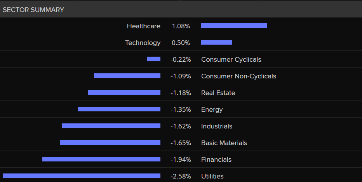Image resolution: width=362 pixels, height=182 pixels.
Task: Click the Healthcare 1.08% performance bar
Action: click(234, 26)
